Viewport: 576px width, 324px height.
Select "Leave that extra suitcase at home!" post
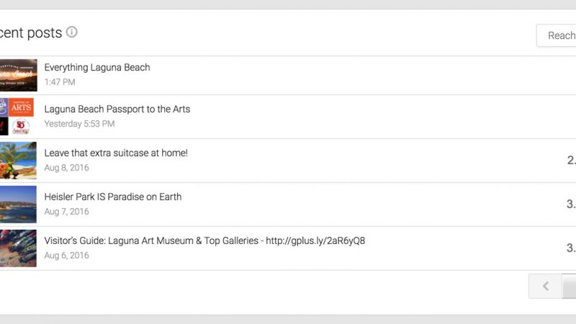coord(116,153)
